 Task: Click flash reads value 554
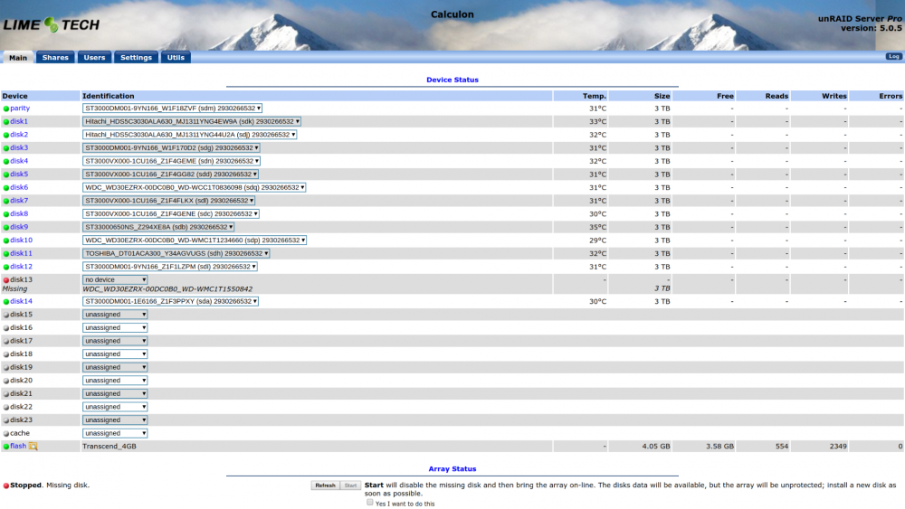coord(782,447)
